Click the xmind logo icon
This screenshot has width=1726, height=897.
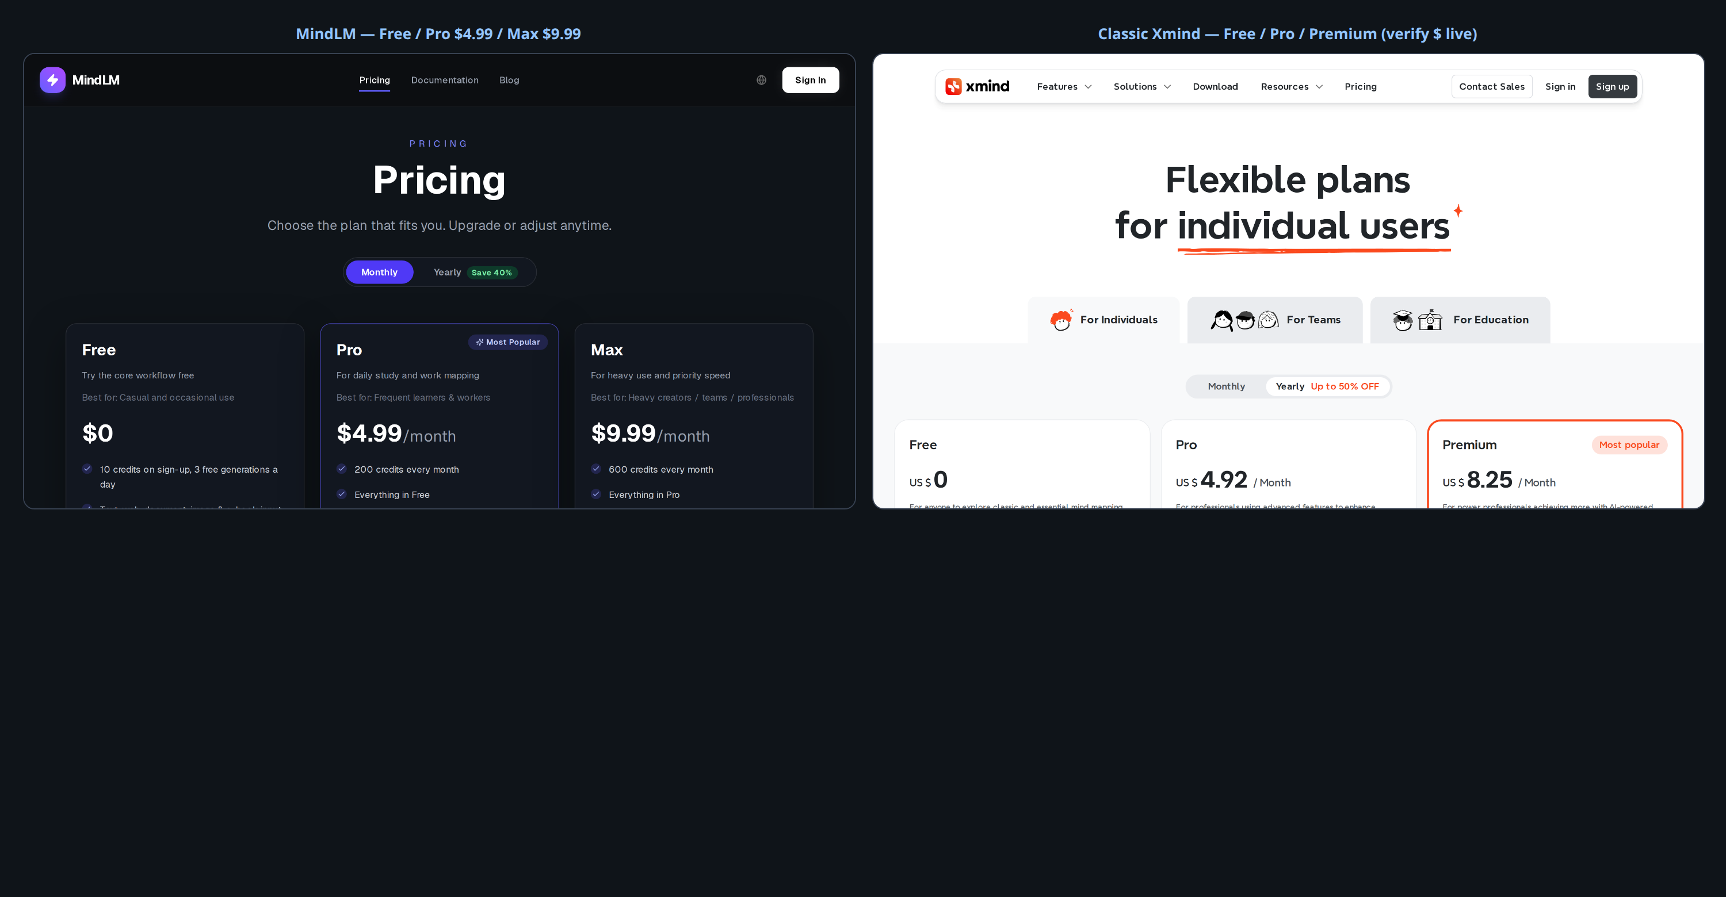(x=953, y=86)
